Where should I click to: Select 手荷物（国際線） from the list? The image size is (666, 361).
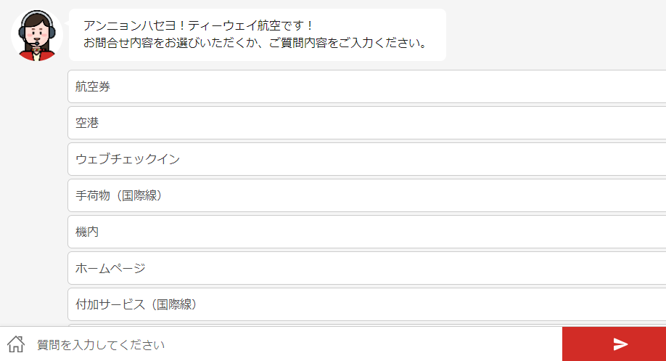coord(366,195)
